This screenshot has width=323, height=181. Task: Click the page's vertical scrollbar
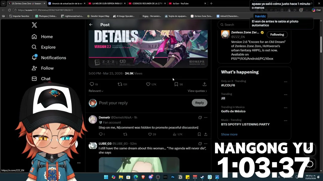pyautogui.click(x=321, y=45)
